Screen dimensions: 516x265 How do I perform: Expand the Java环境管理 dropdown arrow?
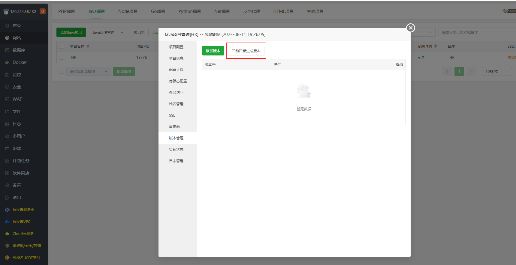[x=122, y=32]
